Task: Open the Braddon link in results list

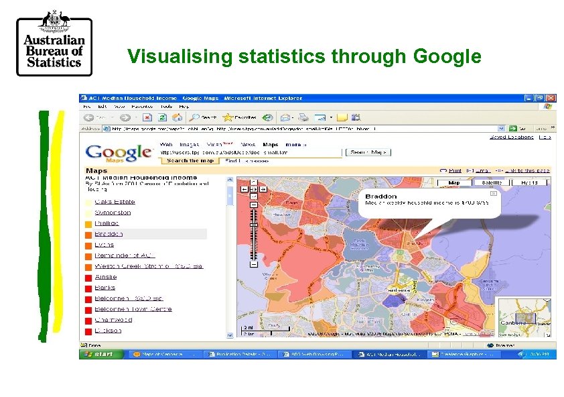Action: pos(109,234)
